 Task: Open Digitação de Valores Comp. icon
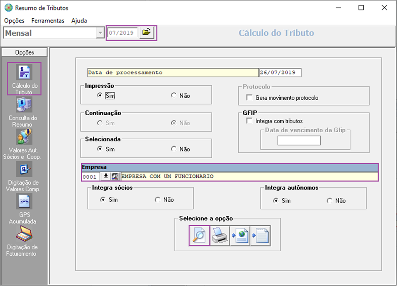point(24,169)
